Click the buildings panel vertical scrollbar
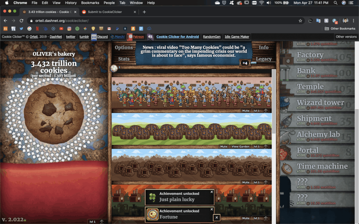The image size is (359, 224). tap(273, 101)
